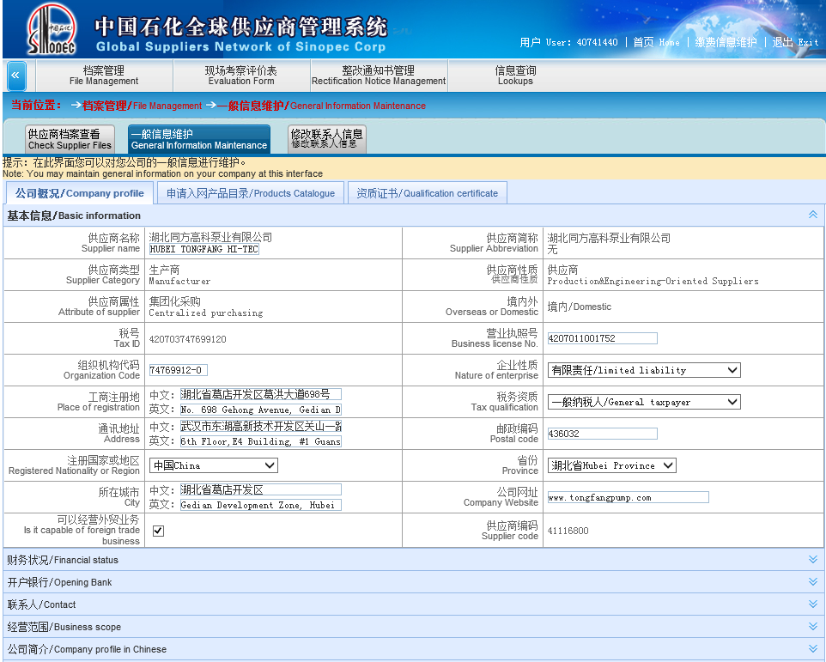
Task: Open the Evaluation Form menu
Action: [240, 76]
